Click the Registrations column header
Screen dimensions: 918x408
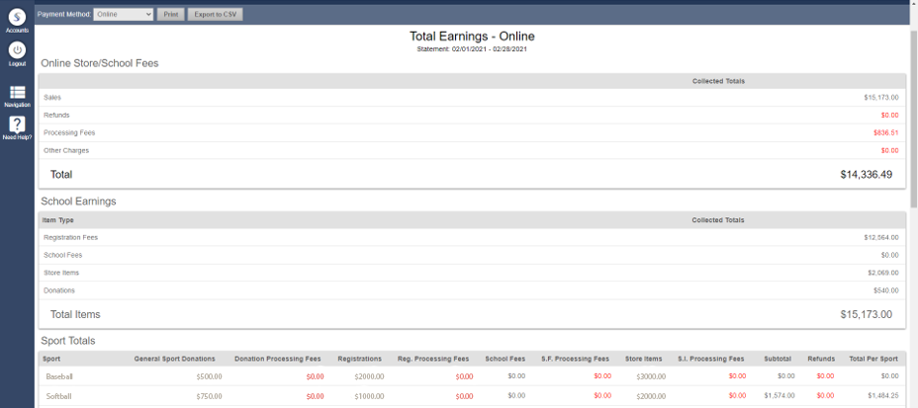[359, 359]
